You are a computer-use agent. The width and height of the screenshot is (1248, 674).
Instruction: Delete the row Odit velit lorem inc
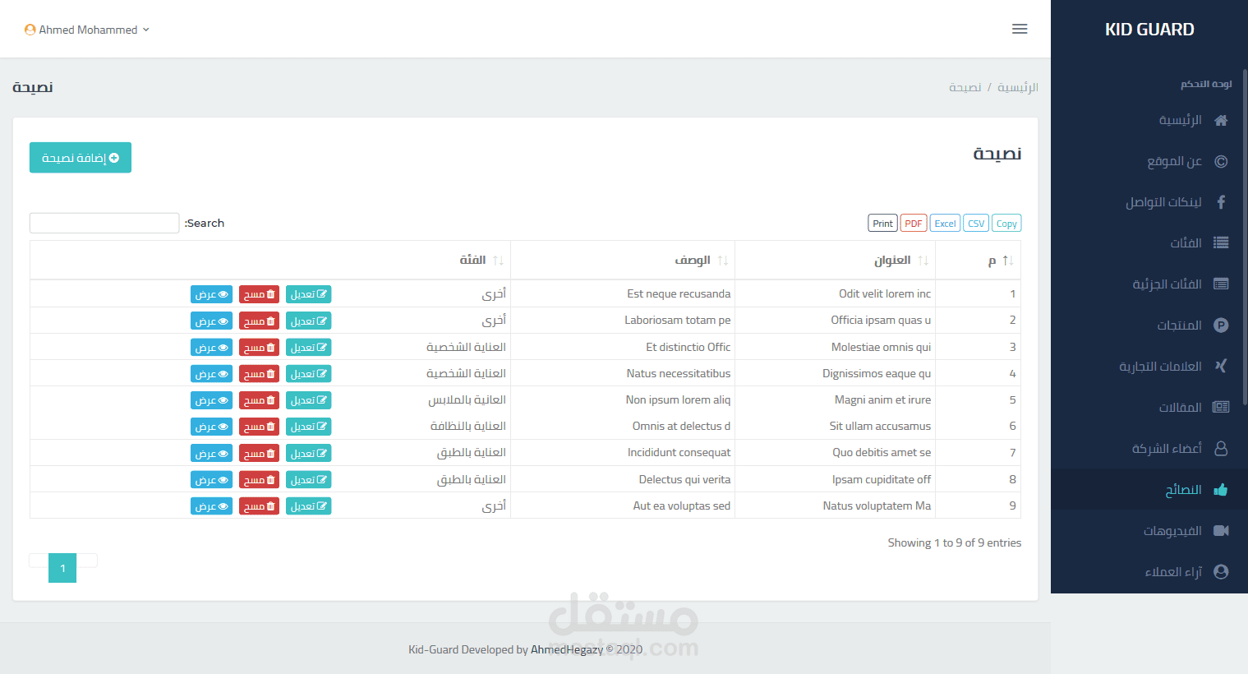pos(259,294)
